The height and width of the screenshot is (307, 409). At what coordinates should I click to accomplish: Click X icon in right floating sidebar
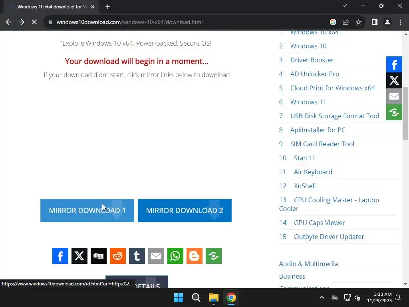[x=394, y=80]
